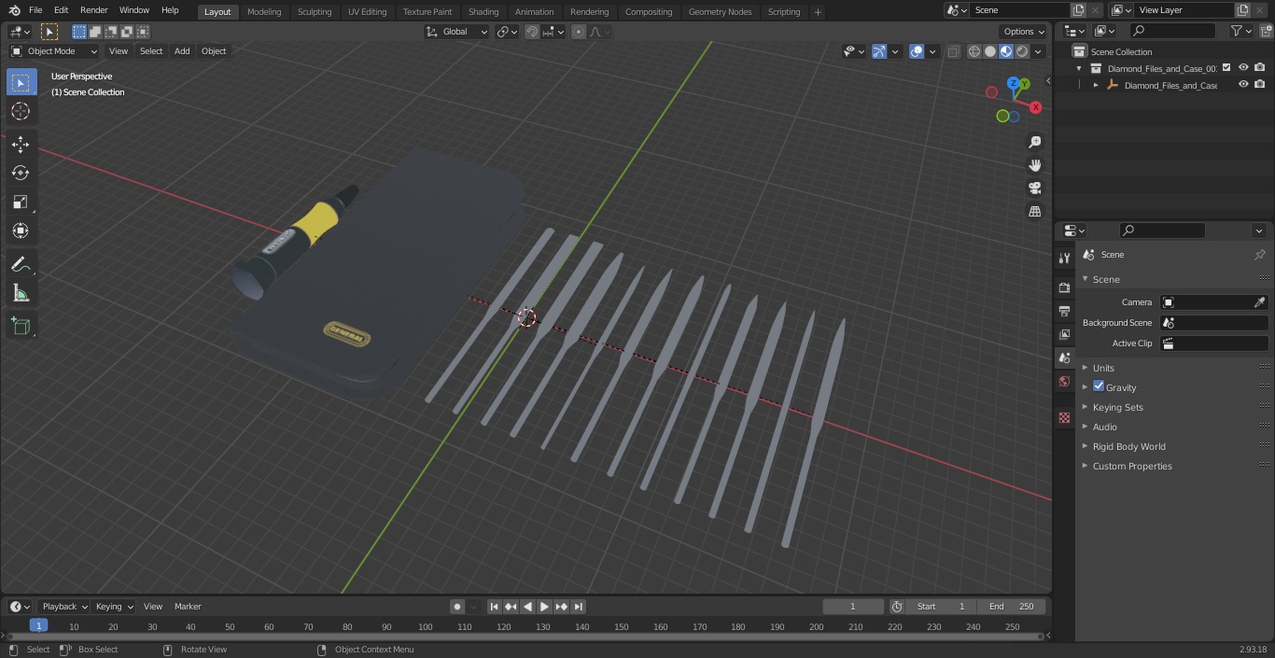Viewport: 1275px width, 658px height.
Task: Click the View menu in timeline
Action: coord(153,607)
